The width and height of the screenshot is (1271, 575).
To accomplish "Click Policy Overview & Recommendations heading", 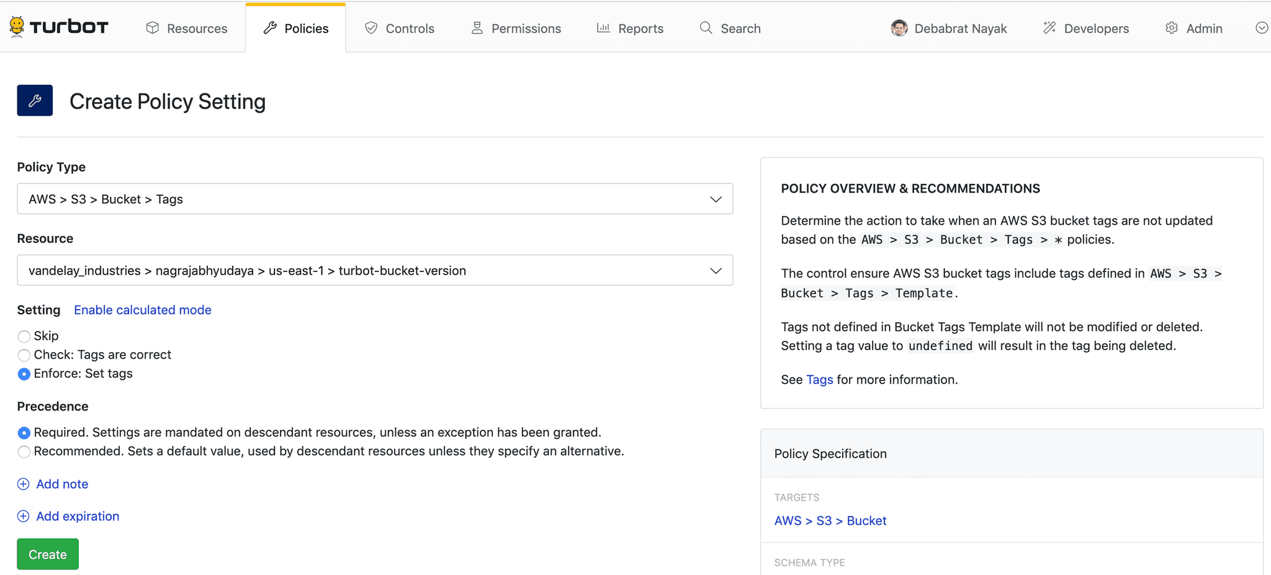I will (x=910, y=188).
